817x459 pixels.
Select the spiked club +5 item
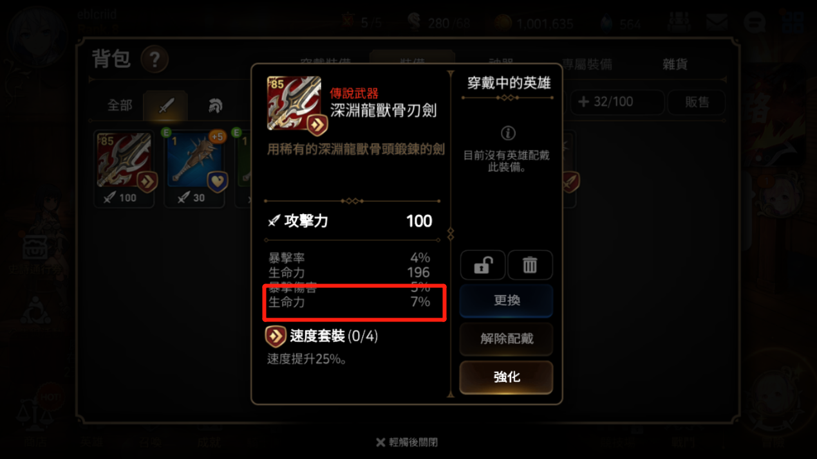click(194, 169)
